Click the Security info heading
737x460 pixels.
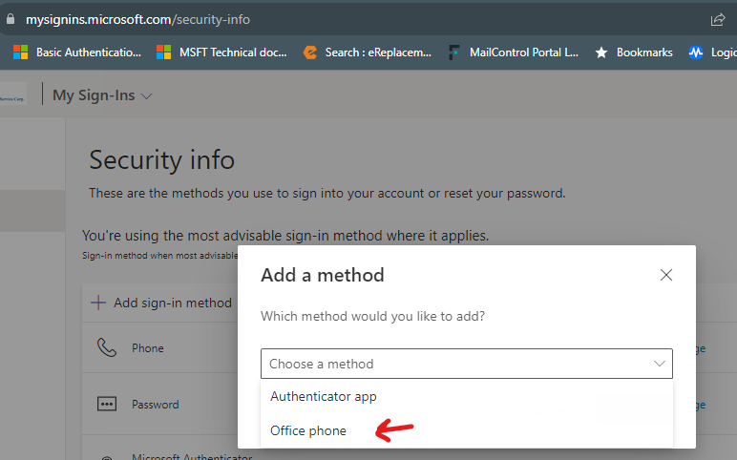pyautogui.click(x=161, y=159)
